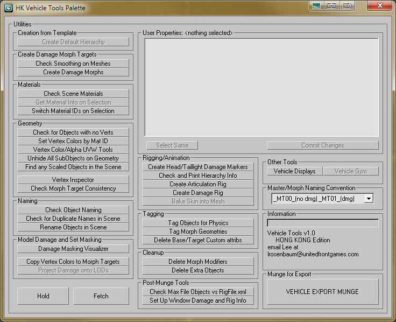Screen dimensions: 396x322
Task: Click Create Head/Taillight Damage Markers
Action: (198, 167)
